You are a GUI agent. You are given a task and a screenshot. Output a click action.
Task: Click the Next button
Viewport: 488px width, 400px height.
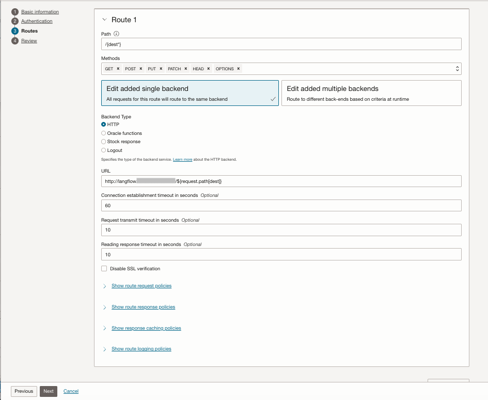point(49,391)
